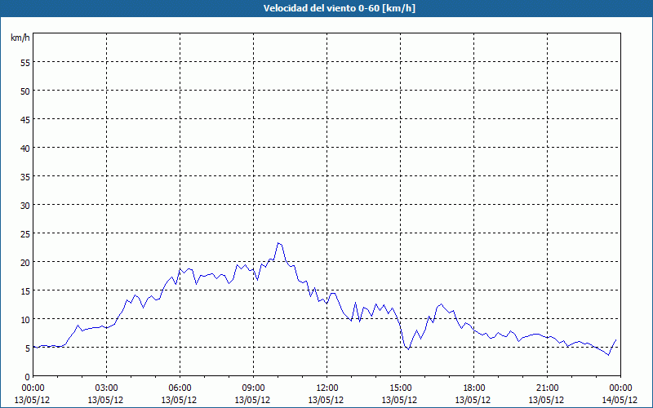The height and width of the screenshot is (408, 653).
Task: Select the '25' y-axis label
Action: tap(25, 233)
